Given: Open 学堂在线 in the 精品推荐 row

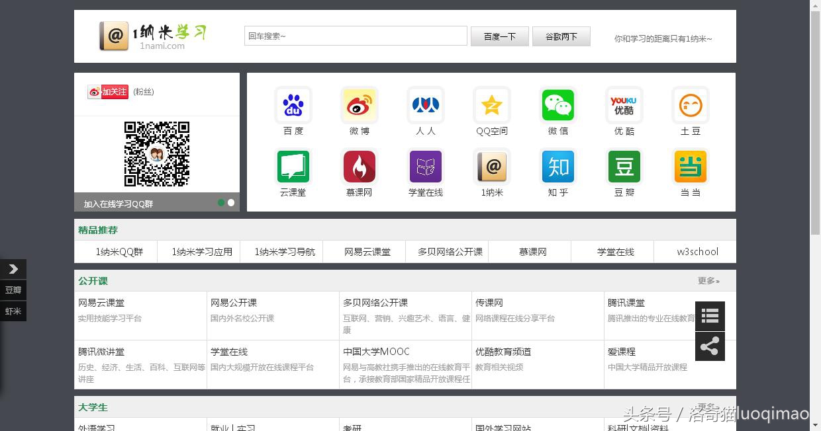Looking at the screenshot, I should tap(616, 252).
